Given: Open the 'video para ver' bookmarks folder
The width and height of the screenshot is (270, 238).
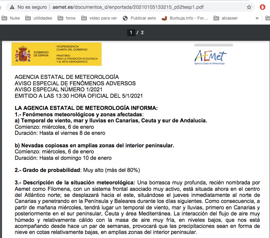Looking at the screenshot, I should coord(99,18).
